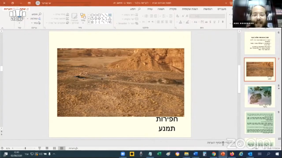Image resolution: width=282 pixels, height=158 pixels.
Task: Open the font name combo box
Action: tap(211, 16)
